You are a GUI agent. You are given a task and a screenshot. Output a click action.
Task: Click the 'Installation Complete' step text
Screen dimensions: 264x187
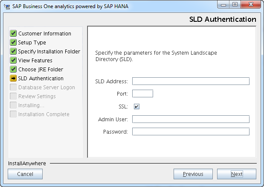tap(44, 114)
